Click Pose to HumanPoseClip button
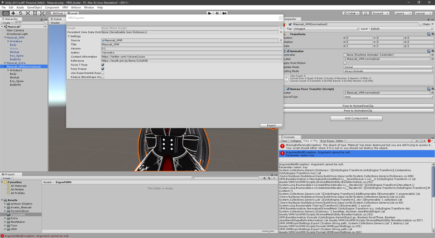This screenshot has height=238, width=435. coord(358,106)
